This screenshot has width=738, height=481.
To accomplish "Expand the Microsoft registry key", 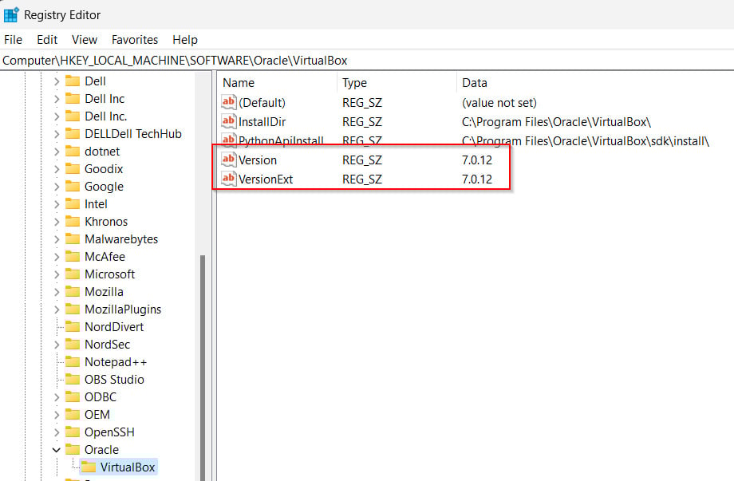I will [57, 274].
